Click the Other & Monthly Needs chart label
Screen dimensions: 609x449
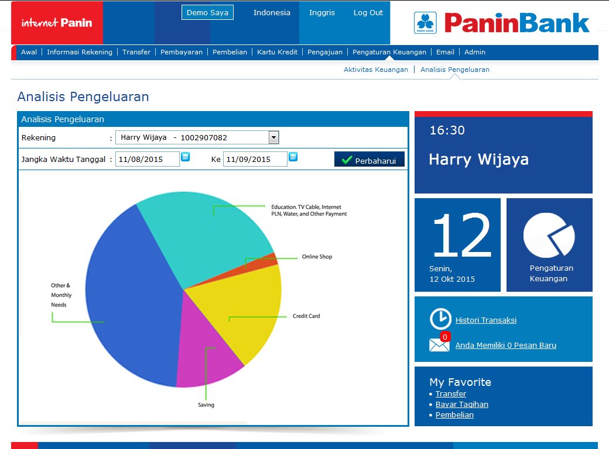tap(61, 295)
